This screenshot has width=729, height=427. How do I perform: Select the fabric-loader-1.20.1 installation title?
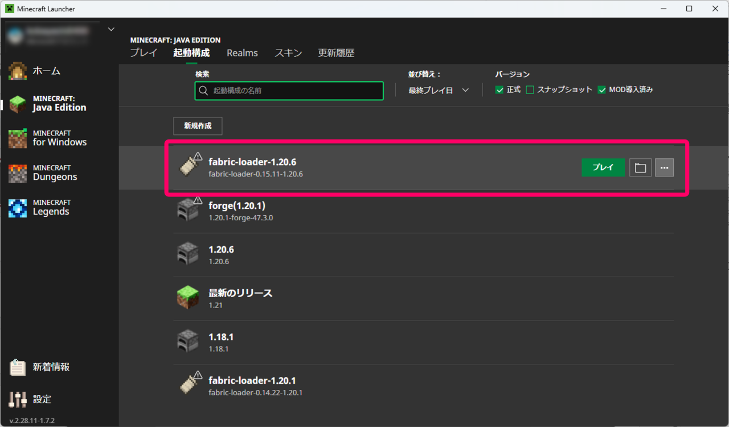pyautogui.click(x=252, y=380)
